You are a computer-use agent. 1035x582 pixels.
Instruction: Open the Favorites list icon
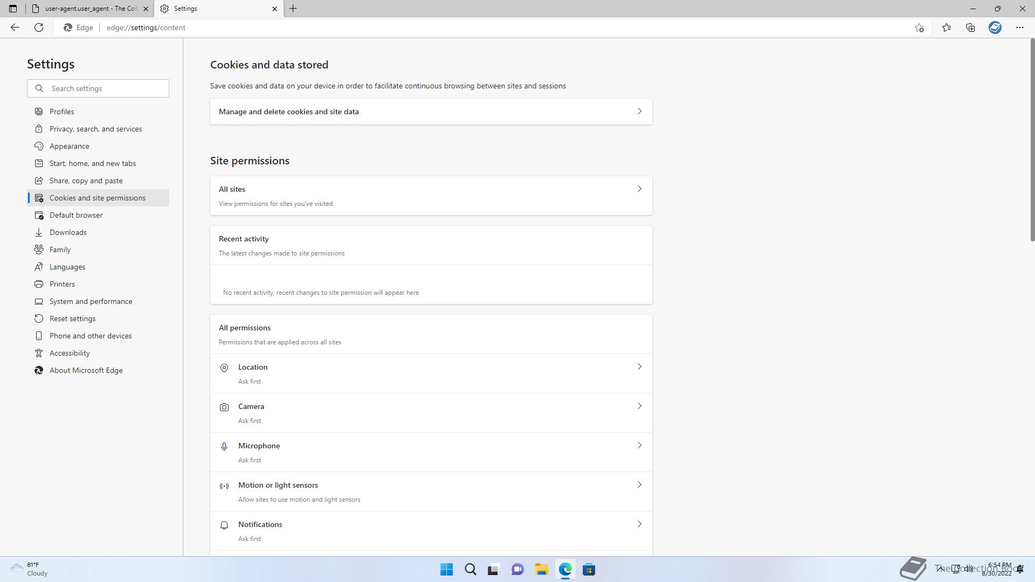[x=947, y=27]
